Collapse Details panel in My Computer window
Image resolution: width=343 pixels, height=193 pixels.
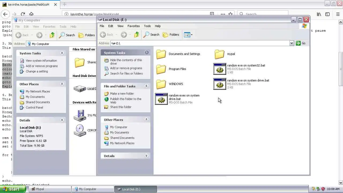(62, 120)
